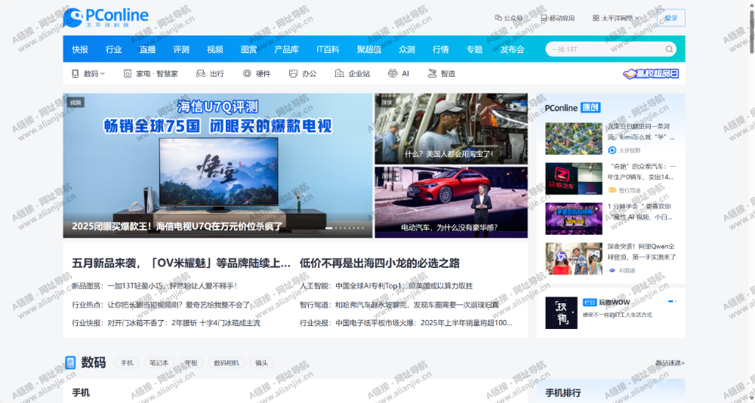Click the AI robot icon
The height and width of the screenshot is (403, 755).
393,74
